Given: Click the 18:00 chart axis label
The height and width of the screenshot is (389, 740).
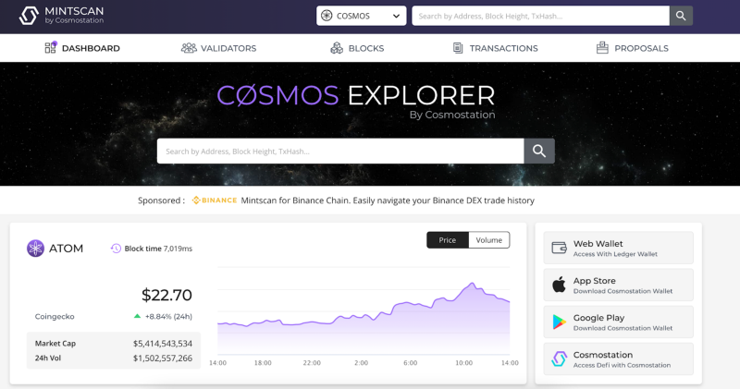Looking at the screenshot, I should 263,362.
